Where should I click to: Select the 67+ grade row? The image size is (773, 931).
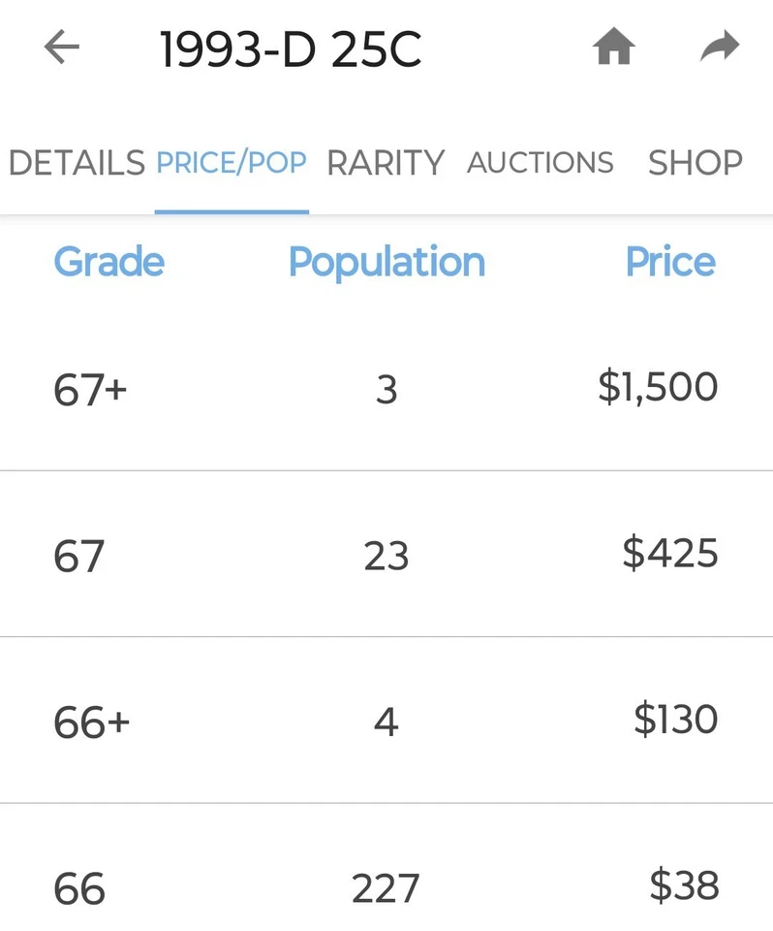(91, 390)
